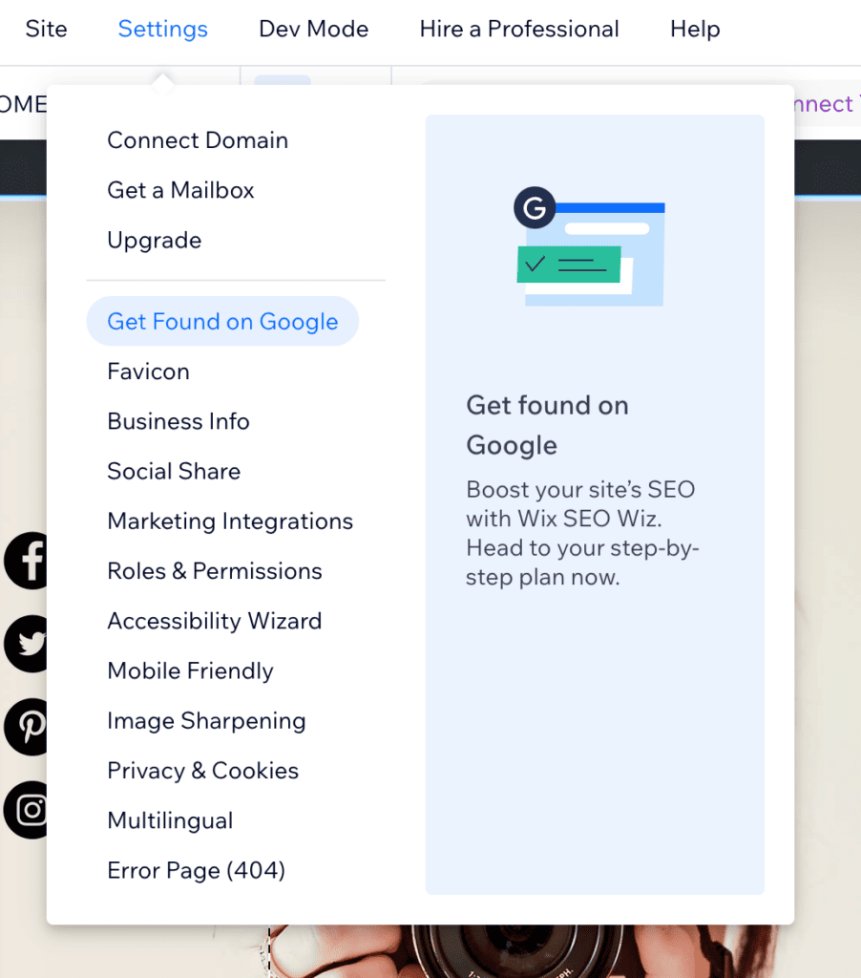
Task: Open Marketing Integrations
Action: click(230, 521)
